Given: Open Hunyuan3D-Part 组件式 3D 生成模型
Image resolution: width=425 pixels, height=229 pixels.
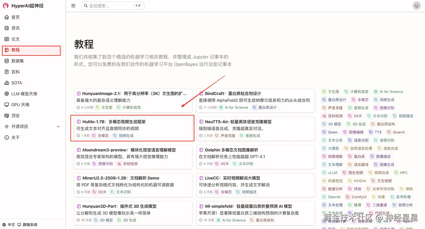Looking at the screenshot, I should 119,206.
